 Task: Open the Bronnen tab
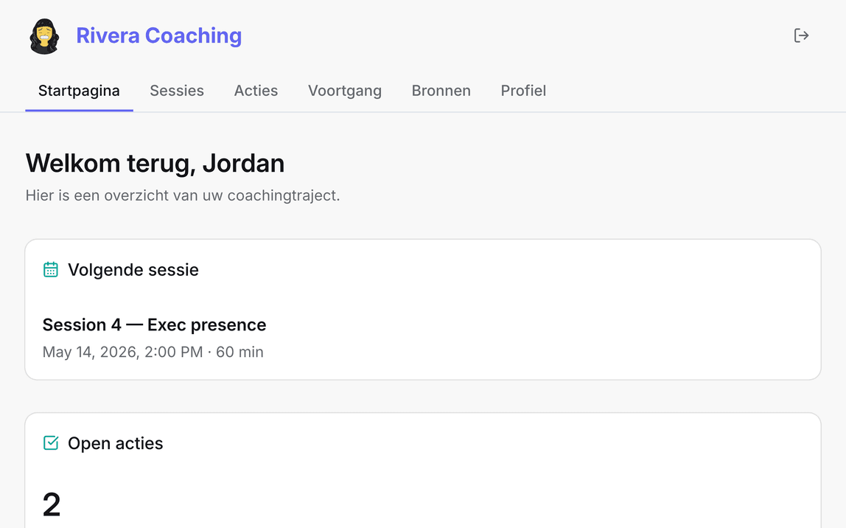(x=441, y=91)
